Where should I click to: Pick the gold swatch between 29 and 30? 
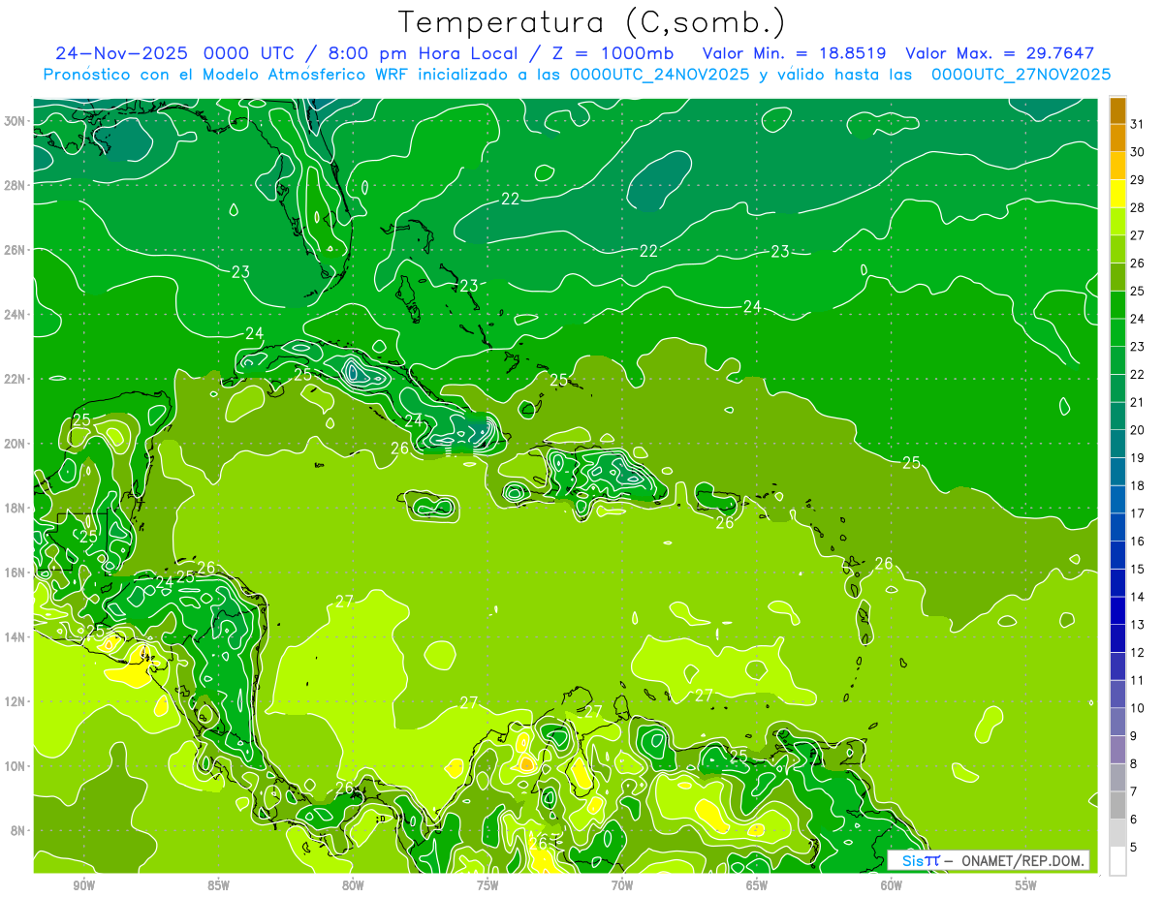[1118, 166]
